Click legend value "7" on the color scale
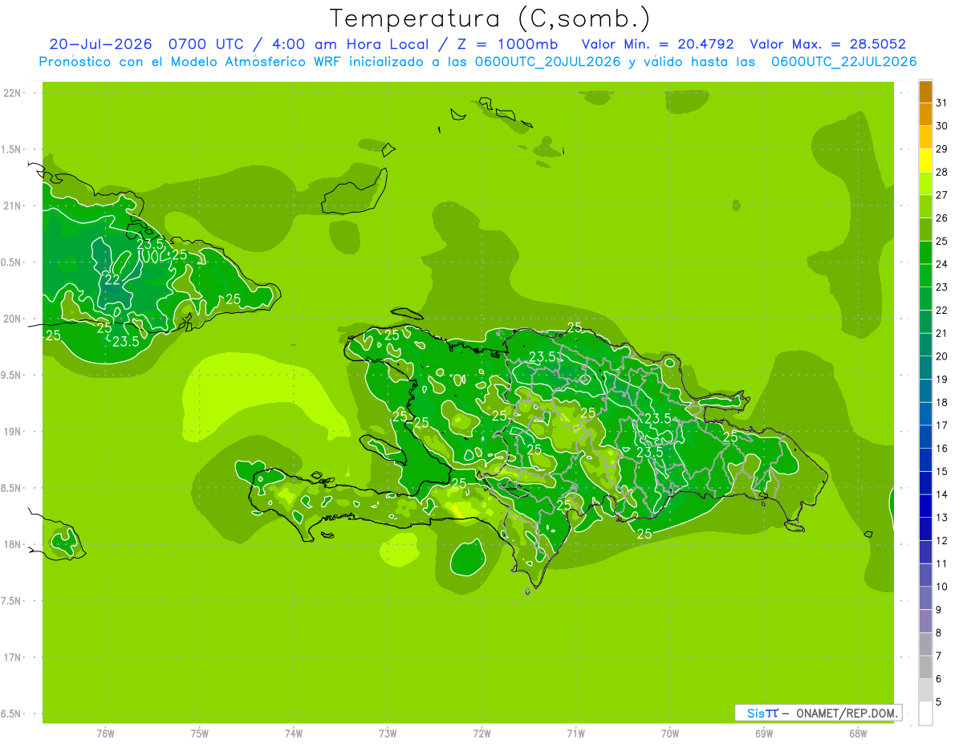The image size is (963, 744). (939, 656)
